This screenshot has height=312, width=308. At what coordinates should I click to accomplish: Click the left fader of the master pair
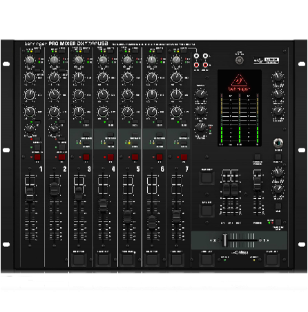click(226, 189)
